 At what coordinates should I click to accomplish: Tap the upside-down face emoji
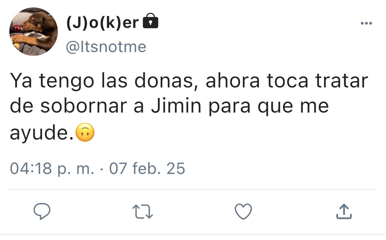(x=85, y=132)
